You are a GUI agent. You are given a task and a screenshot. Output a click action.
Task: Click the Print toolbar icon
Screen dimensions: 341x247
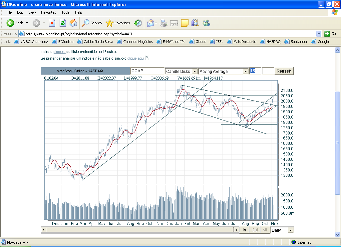163,23
